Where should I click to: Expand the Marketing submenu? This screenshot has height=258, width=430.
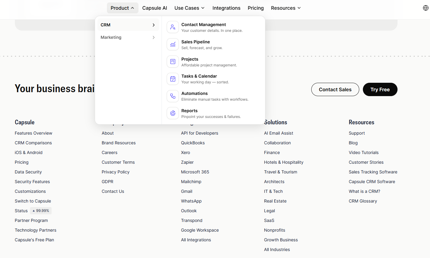point(128,37)
